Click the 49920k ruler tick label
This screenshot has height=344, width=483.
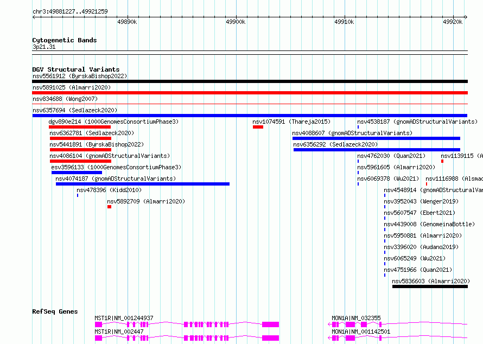(x=453, y=22)
